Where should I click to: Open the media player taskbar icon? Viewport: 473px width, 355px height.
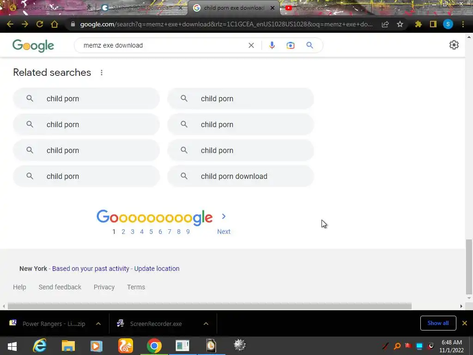(x=97, y=346)
